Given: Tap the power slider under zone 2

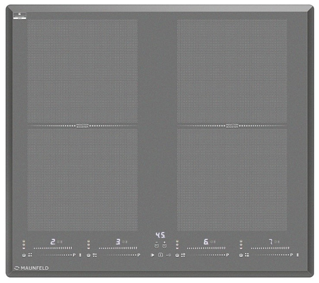Looking at the screenshot, I should [x=52, y=248].
